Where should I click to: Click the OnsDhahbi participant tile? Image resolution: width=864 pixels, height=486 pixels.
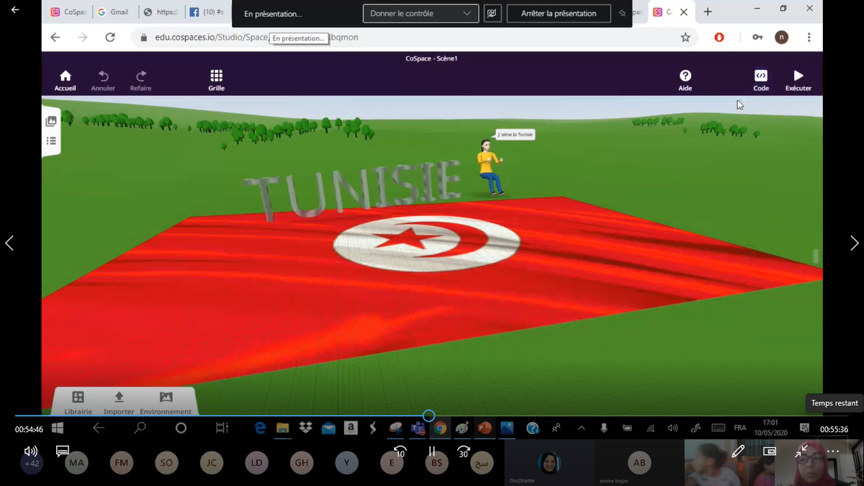point(549,463)
